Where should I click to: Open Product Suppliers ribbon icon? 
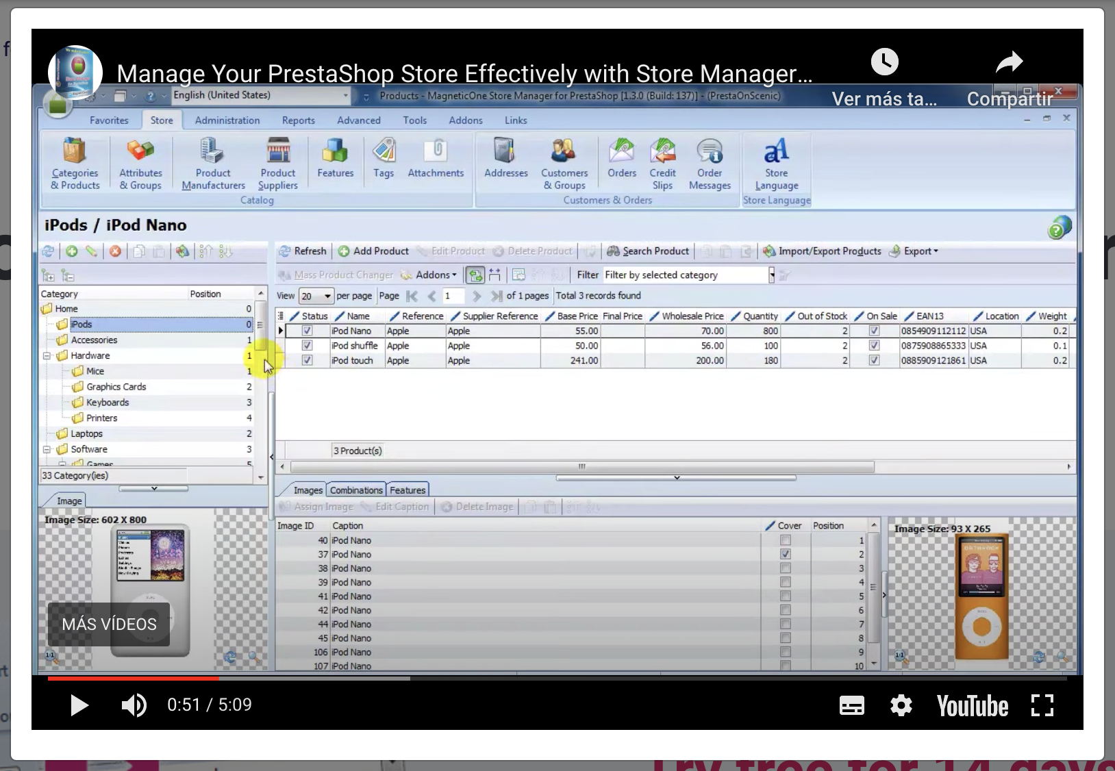[278, 164]
